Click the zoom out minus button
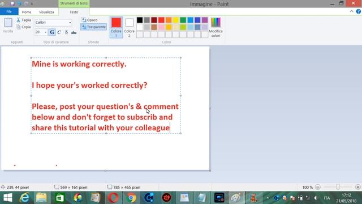Viewport: 362px width, 204px height. 318,187
